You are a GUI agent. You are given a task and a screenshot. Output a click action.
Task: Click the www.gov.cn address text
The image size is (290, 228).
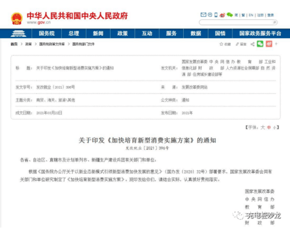point(39,22)
